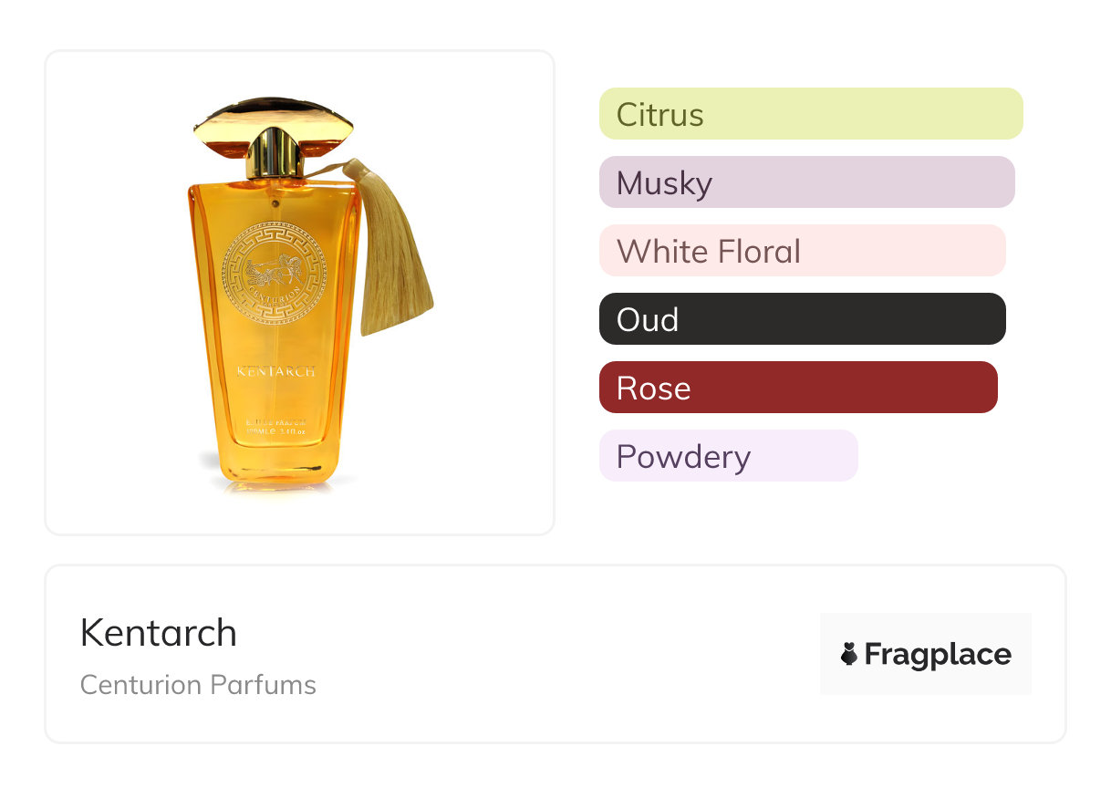The width and height of the screenshot is (1111, 788).
Task: Click the Centurion medallion emblem on the bottle
Action: (274, 274)
